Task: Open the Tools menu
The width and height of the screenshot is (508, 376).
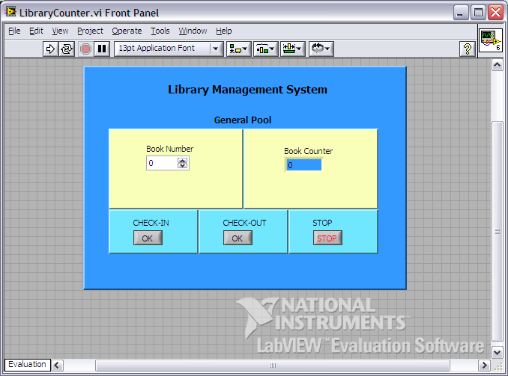Action: pos(160,31)
